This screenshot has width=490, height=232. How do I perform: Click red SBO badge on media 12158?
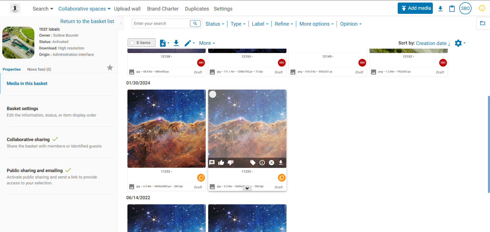[201, 63]
